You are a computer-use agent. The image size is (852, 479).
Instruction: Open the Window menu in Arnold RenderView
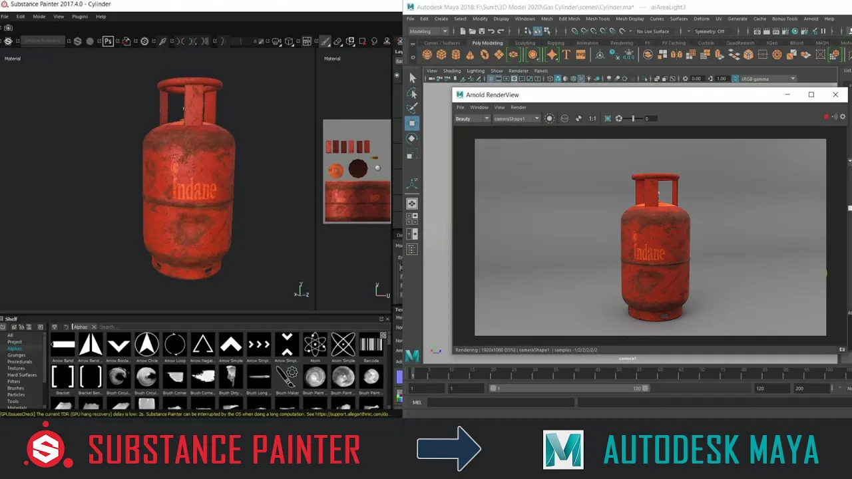(x=479, y=107)
